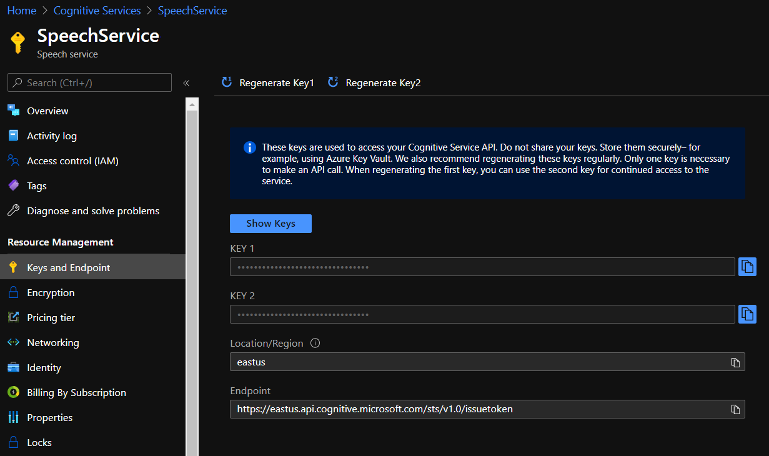This screenshot has height=456, width=769.
Task: Copy KEY 2 to clipboard
Action: (x=747, y=314)
